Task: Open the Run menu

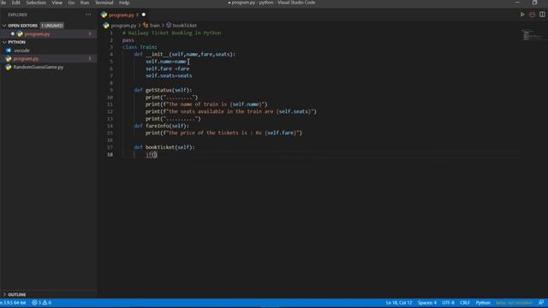Action: pos(85,3)
